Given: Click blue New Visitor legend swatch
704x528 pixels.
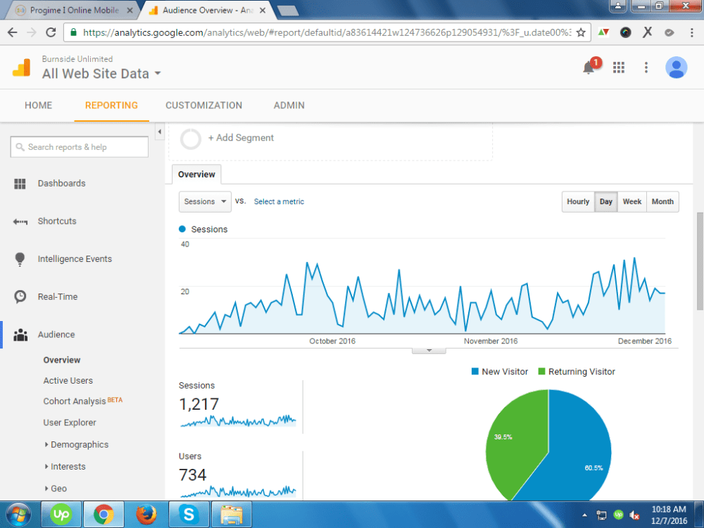Looking at the screenshot, I should [x=475, y=372].
